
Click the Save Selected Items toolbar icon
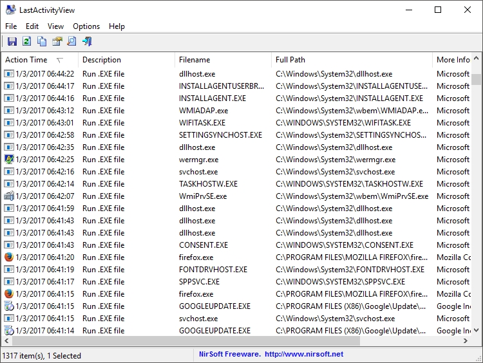[12, 41]
